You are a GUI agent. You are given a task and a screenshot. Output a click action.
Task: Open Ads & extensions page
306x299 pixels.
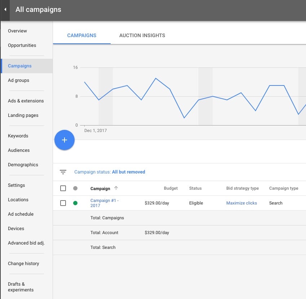26,101
